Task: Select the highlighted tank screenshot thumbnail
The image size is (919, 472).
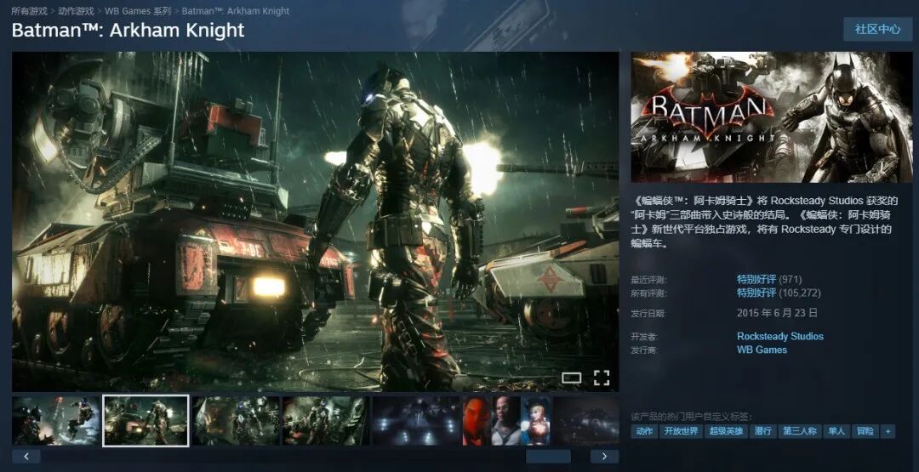Action: (x=146, y=420)
